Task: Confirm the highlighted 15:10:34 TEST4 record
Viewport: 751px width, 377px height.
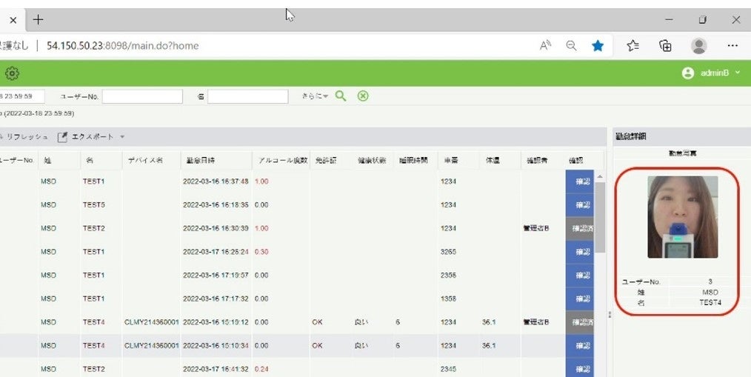Action: [579, 346]
